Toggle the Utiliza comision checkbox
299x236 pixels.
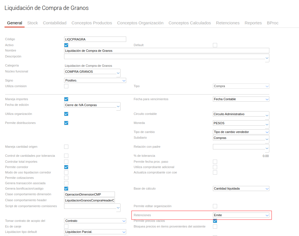pyautogui.click(x=66, y=86)
